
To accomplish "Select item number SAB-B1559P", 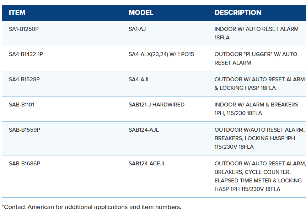I will click(x=25, y=130).
